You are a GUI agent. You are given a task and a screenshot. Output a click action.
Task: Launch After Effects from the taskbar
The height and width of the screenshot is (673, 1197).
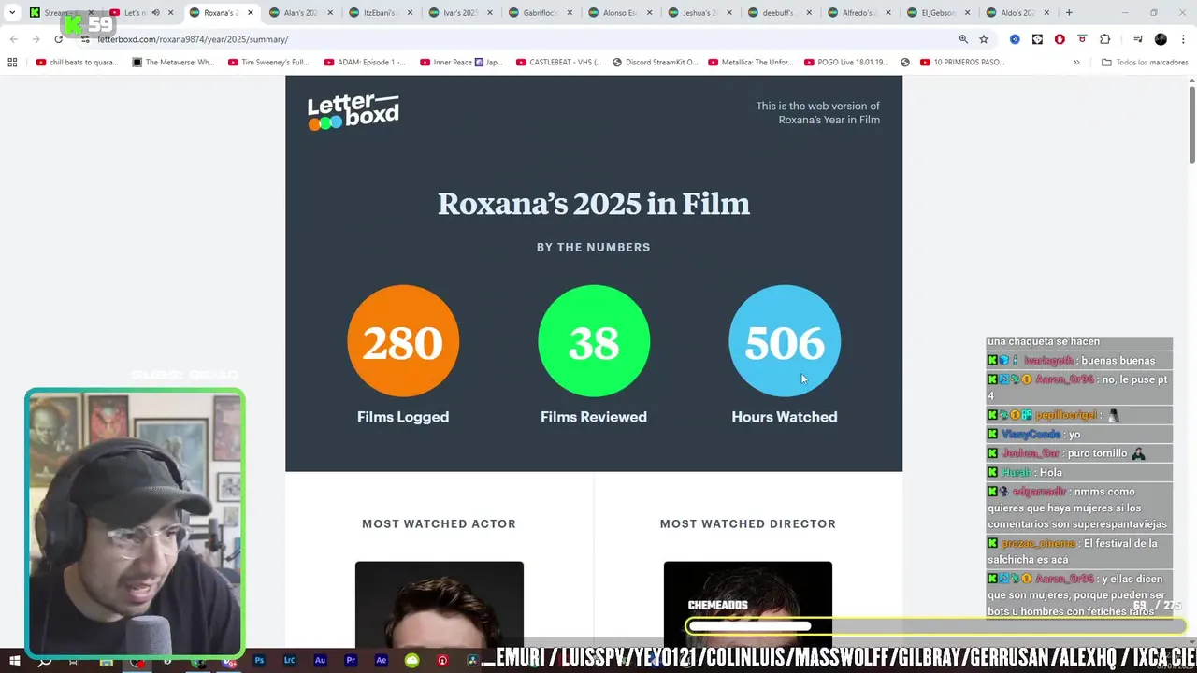tap(381, 660)
